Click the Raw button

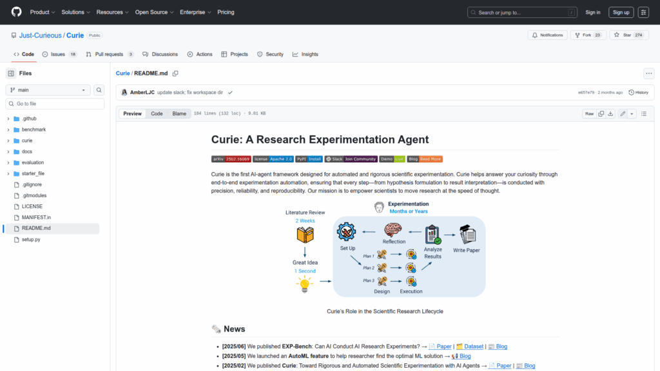coord(589,113)
